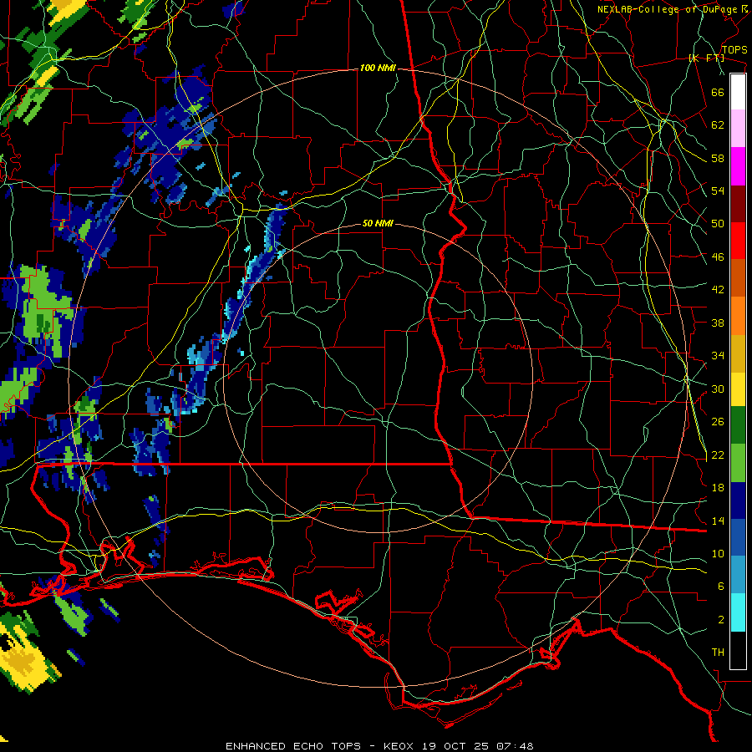
Task: Click the TH label on the legend
Action: pyautogui.click(x=718, y=653)
